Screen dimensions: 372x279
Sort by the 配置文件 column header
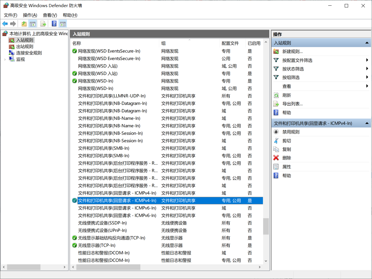click(232, 43)
